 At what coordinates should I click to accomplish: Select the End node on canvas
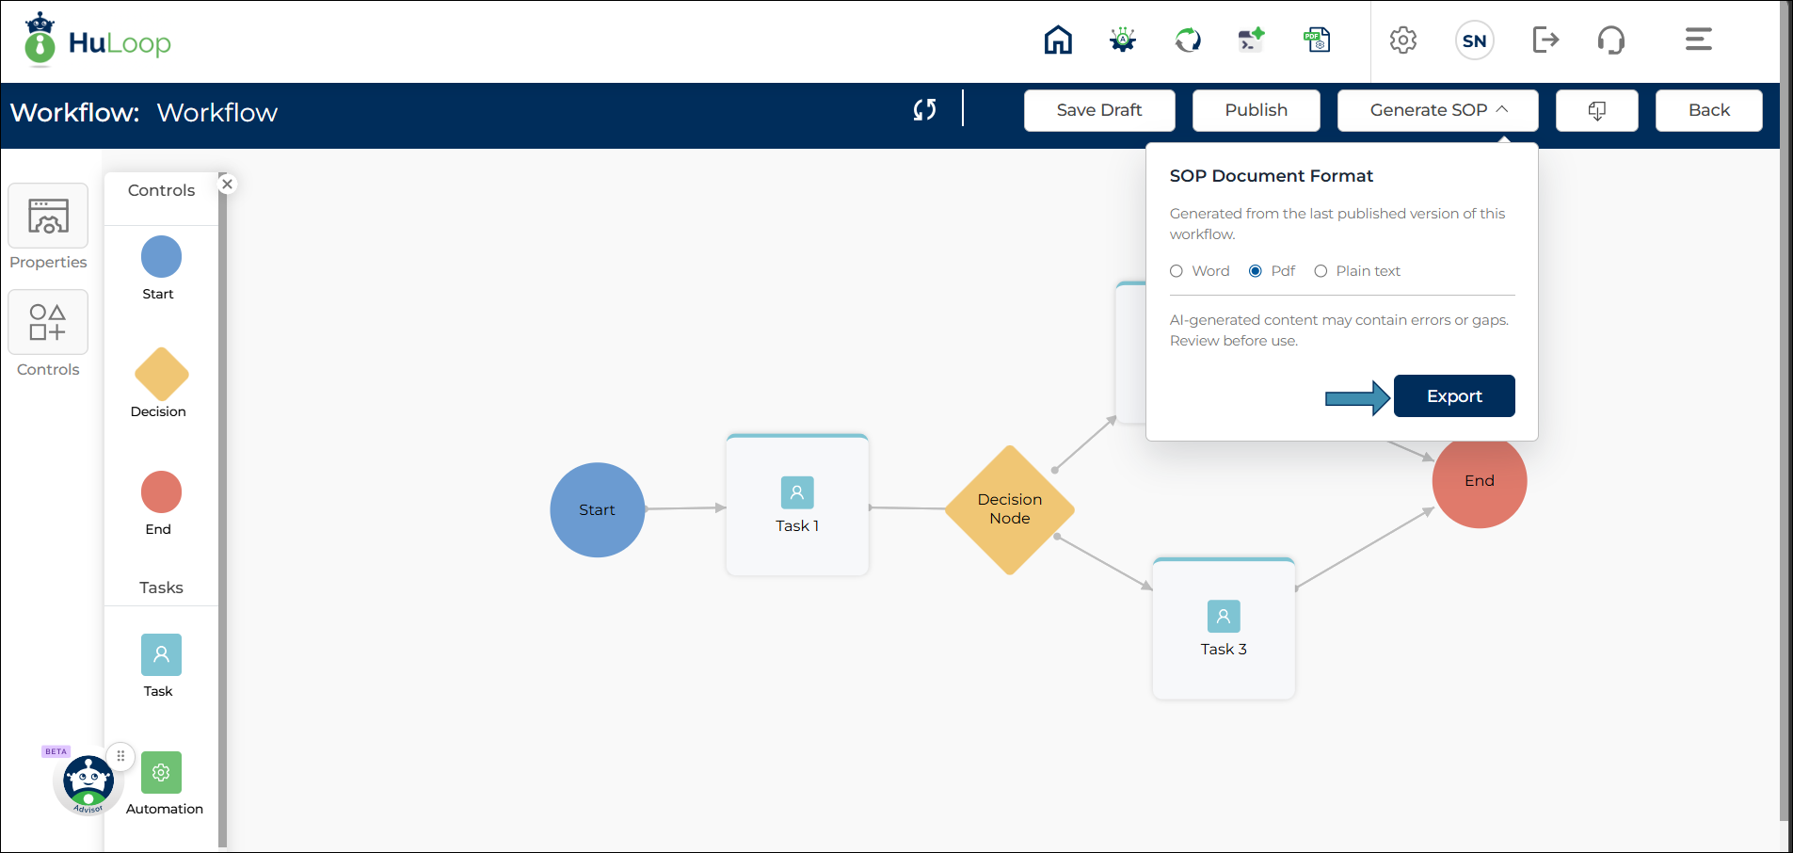point(1480,484)
